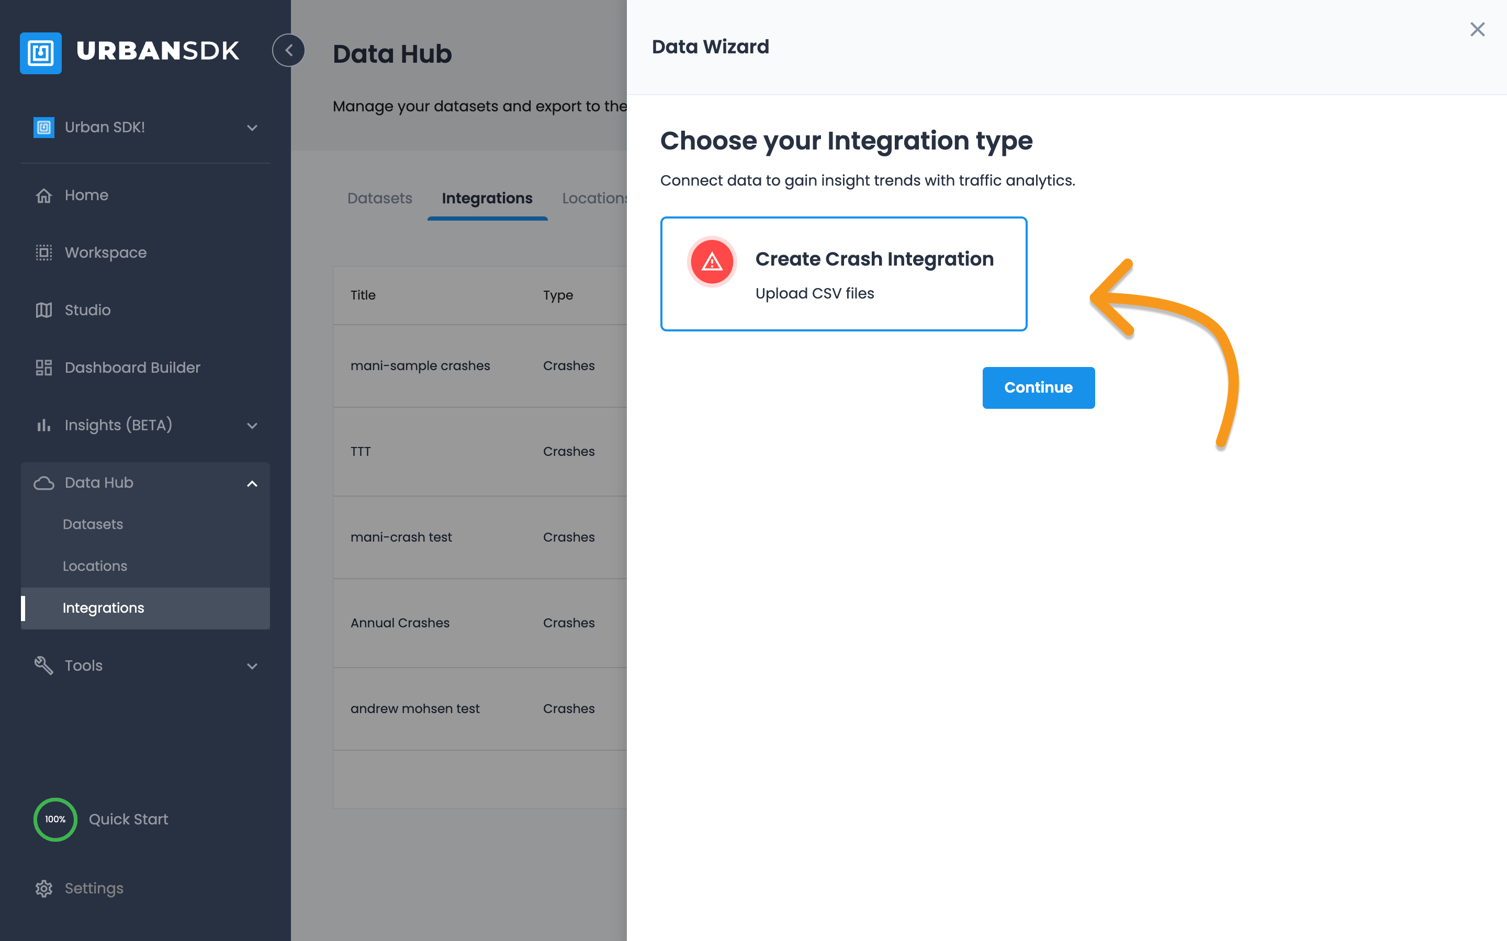Open Home via house icon

coord(43,196)
